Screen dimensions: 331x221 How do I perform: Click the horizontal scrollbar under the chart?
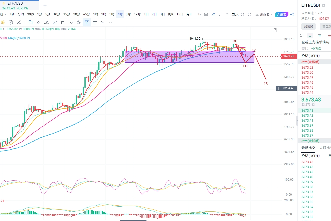coord(133,220)
